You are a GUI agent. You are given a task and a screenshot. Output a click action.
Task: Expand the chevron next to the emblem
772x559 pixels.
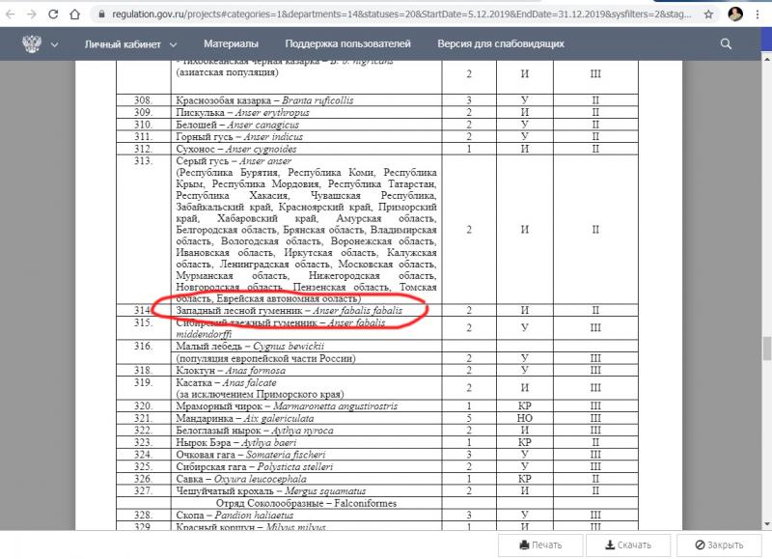(x=54, y=44)
